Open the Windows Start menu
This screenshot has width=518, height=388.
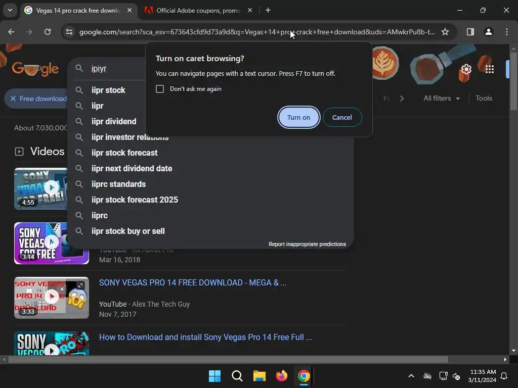[x=214, y=376]
